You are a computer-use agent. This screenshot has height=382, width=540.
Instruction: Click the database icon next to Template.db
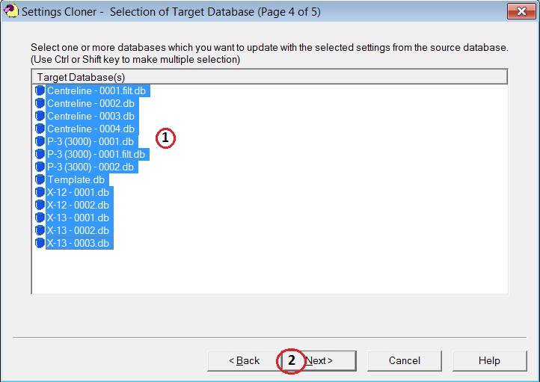click(x=40, y=179)
